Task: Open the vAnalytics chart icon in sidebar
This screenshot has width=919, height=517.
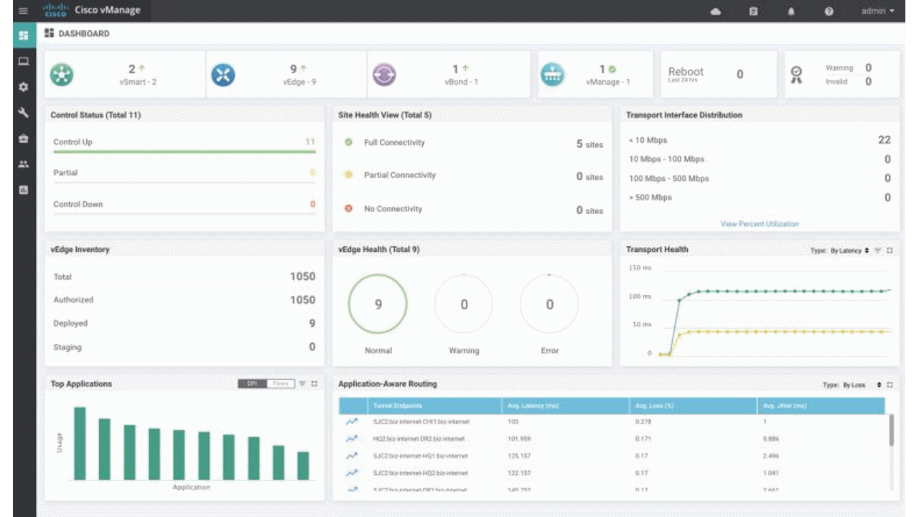Action: 23,190
